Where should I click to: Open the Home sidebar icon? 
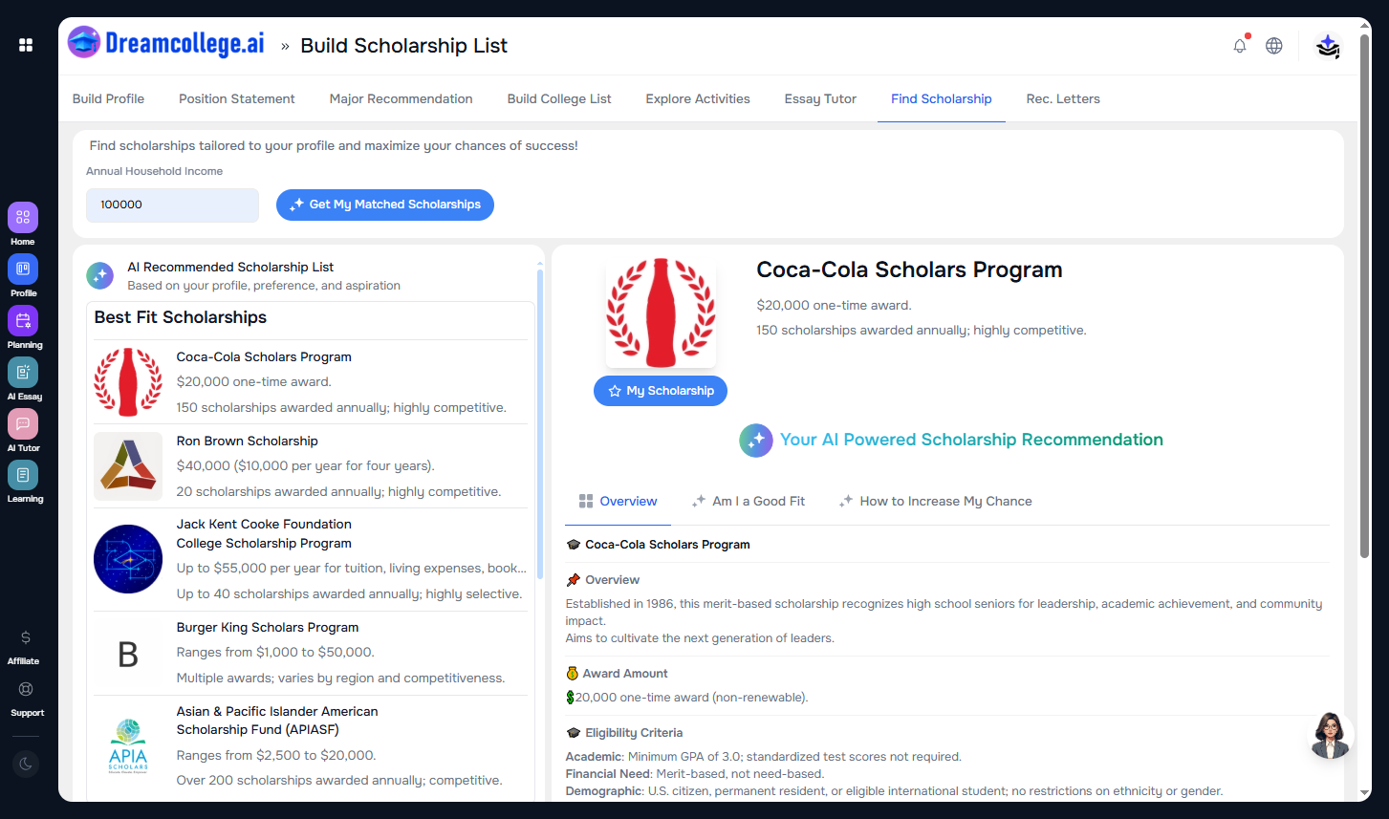pos(23,218)
